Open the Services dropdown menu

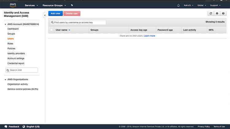[x=31, y=5]
